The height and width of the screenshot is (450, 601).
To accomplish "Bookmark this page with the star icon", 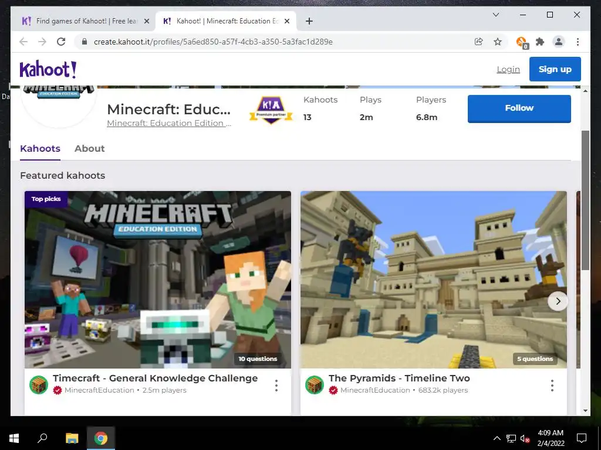I will pyautogui.click(x=498, y=42).
